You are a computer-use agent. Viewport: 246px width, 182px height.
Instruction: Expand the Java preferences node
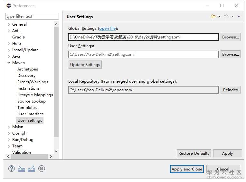(9, 56)
